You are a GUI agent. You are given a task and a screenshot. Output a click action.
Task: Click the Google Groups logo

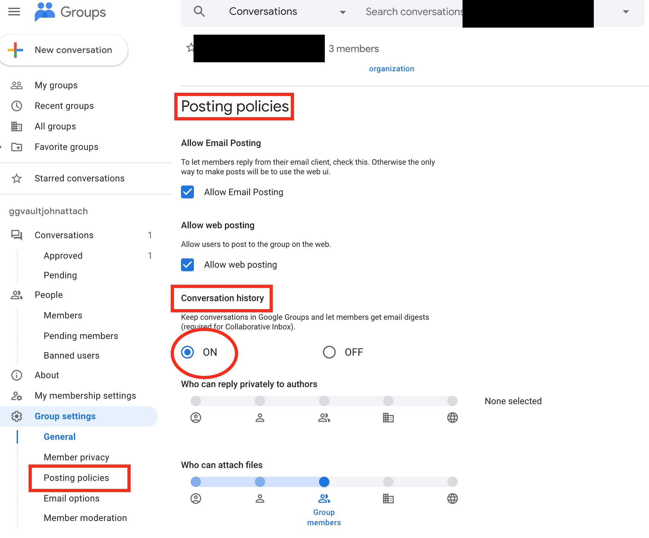(70, 12)
